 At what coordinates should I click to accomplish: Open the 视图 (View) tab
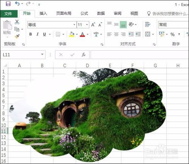pyautogui.click(x=134, y=13)
